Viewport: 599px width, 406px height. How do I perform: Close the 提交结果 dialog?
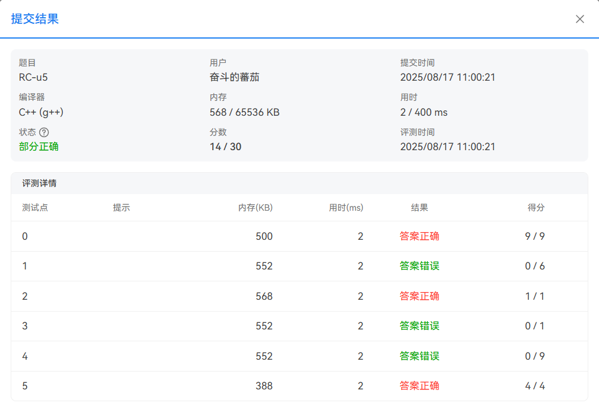(579, 19)
